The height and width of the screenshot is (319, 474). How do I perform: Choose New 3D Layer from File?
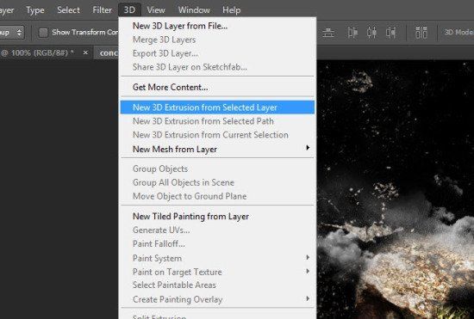click(x=217, y=26)
